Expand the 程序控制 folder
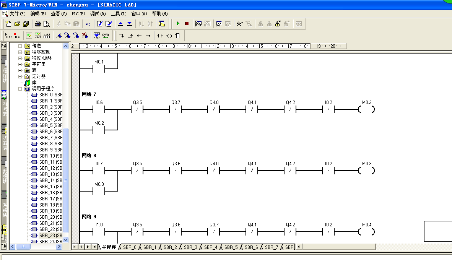This screenshot has height=260, width=452. click(x=20, y=52)
